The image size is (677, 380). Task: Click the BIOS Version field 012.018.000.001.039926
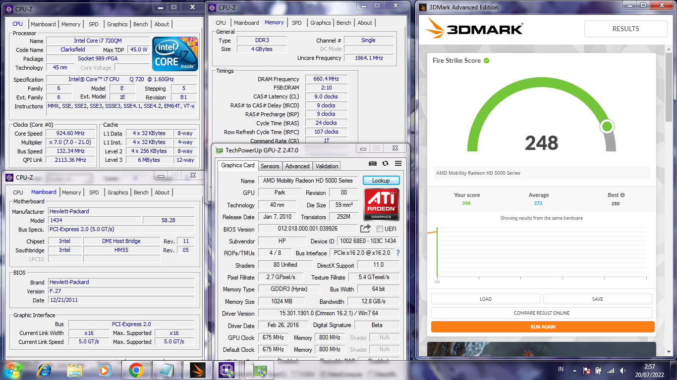click(x=308, y=229)
